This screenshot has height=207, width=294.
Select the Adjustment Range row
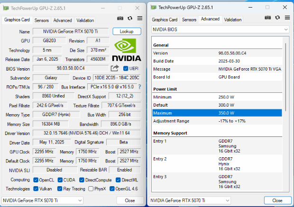click(x=217, y=121)
